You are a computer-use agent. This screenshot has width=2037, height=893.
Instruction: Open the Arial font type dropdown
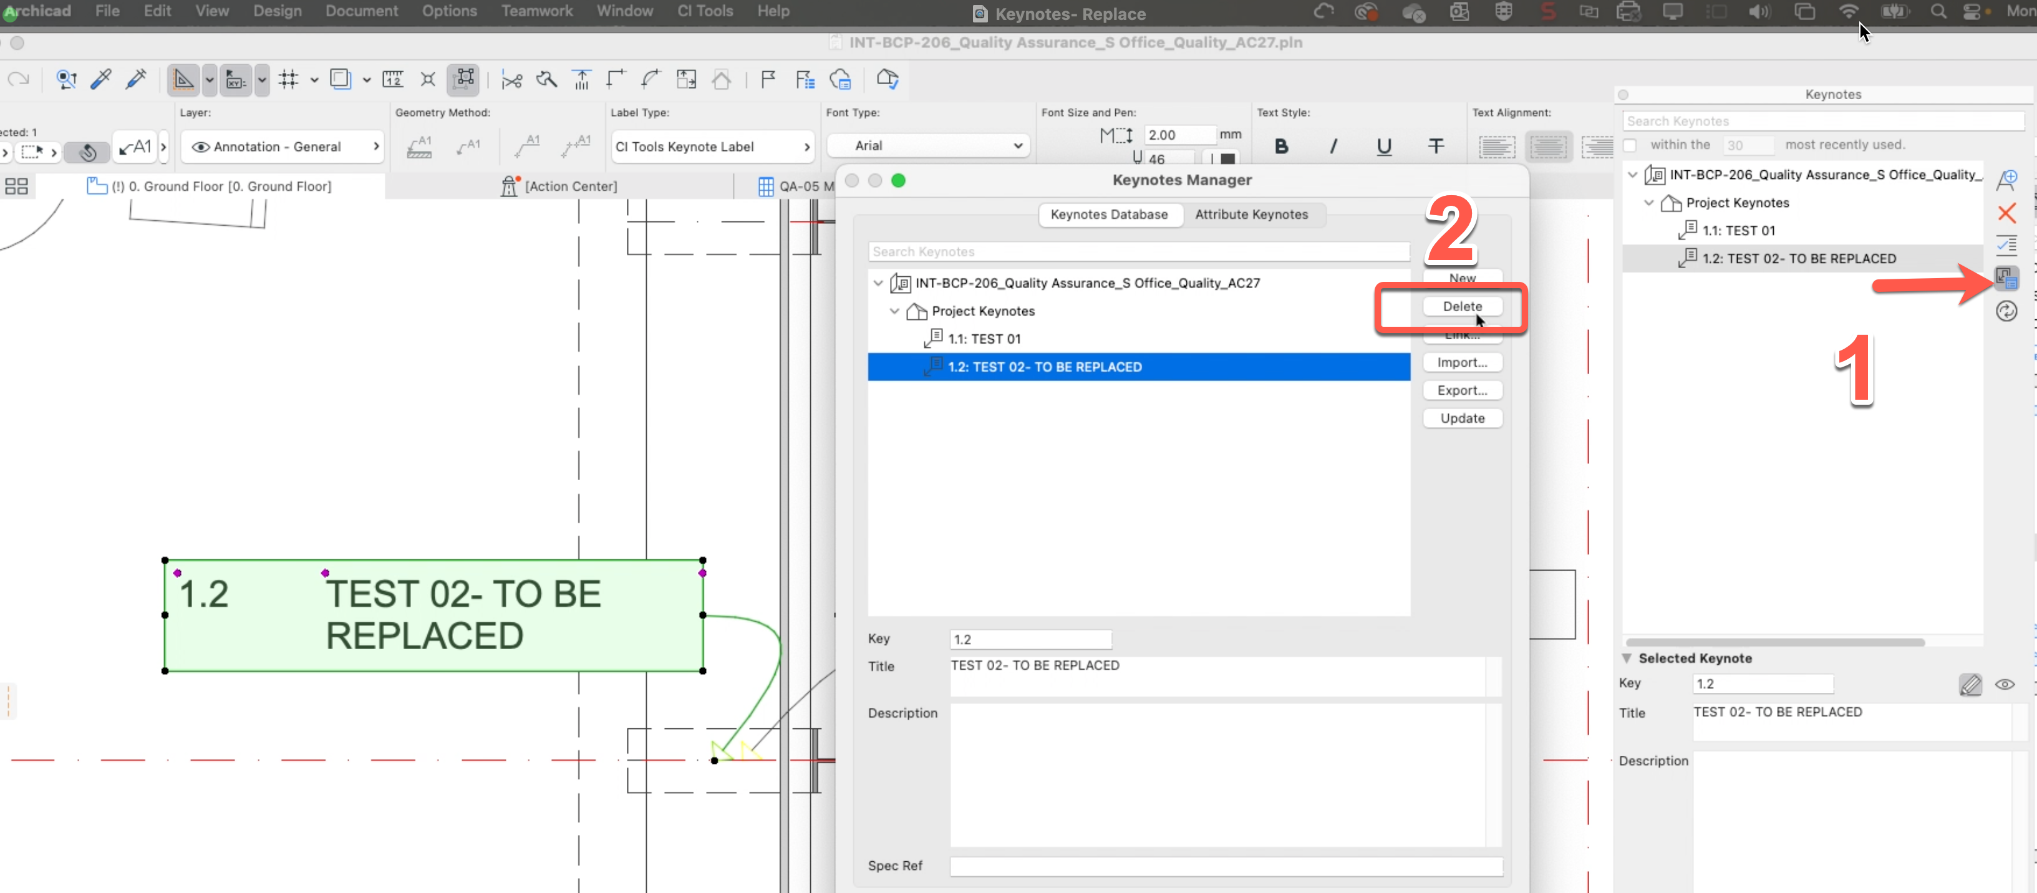coord(927,145)
